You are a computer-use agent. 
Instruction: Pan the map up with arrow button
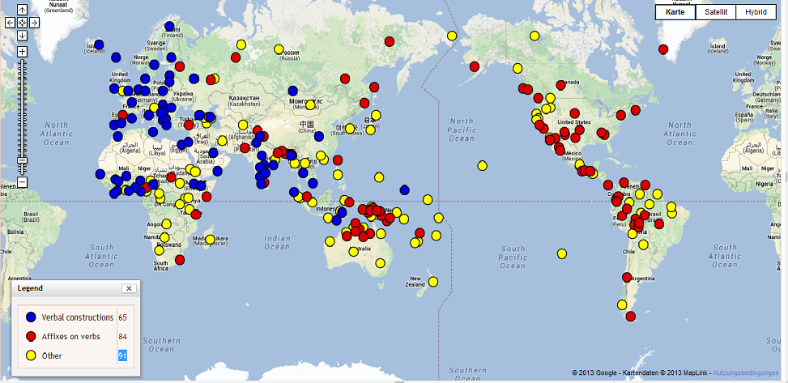22,11
